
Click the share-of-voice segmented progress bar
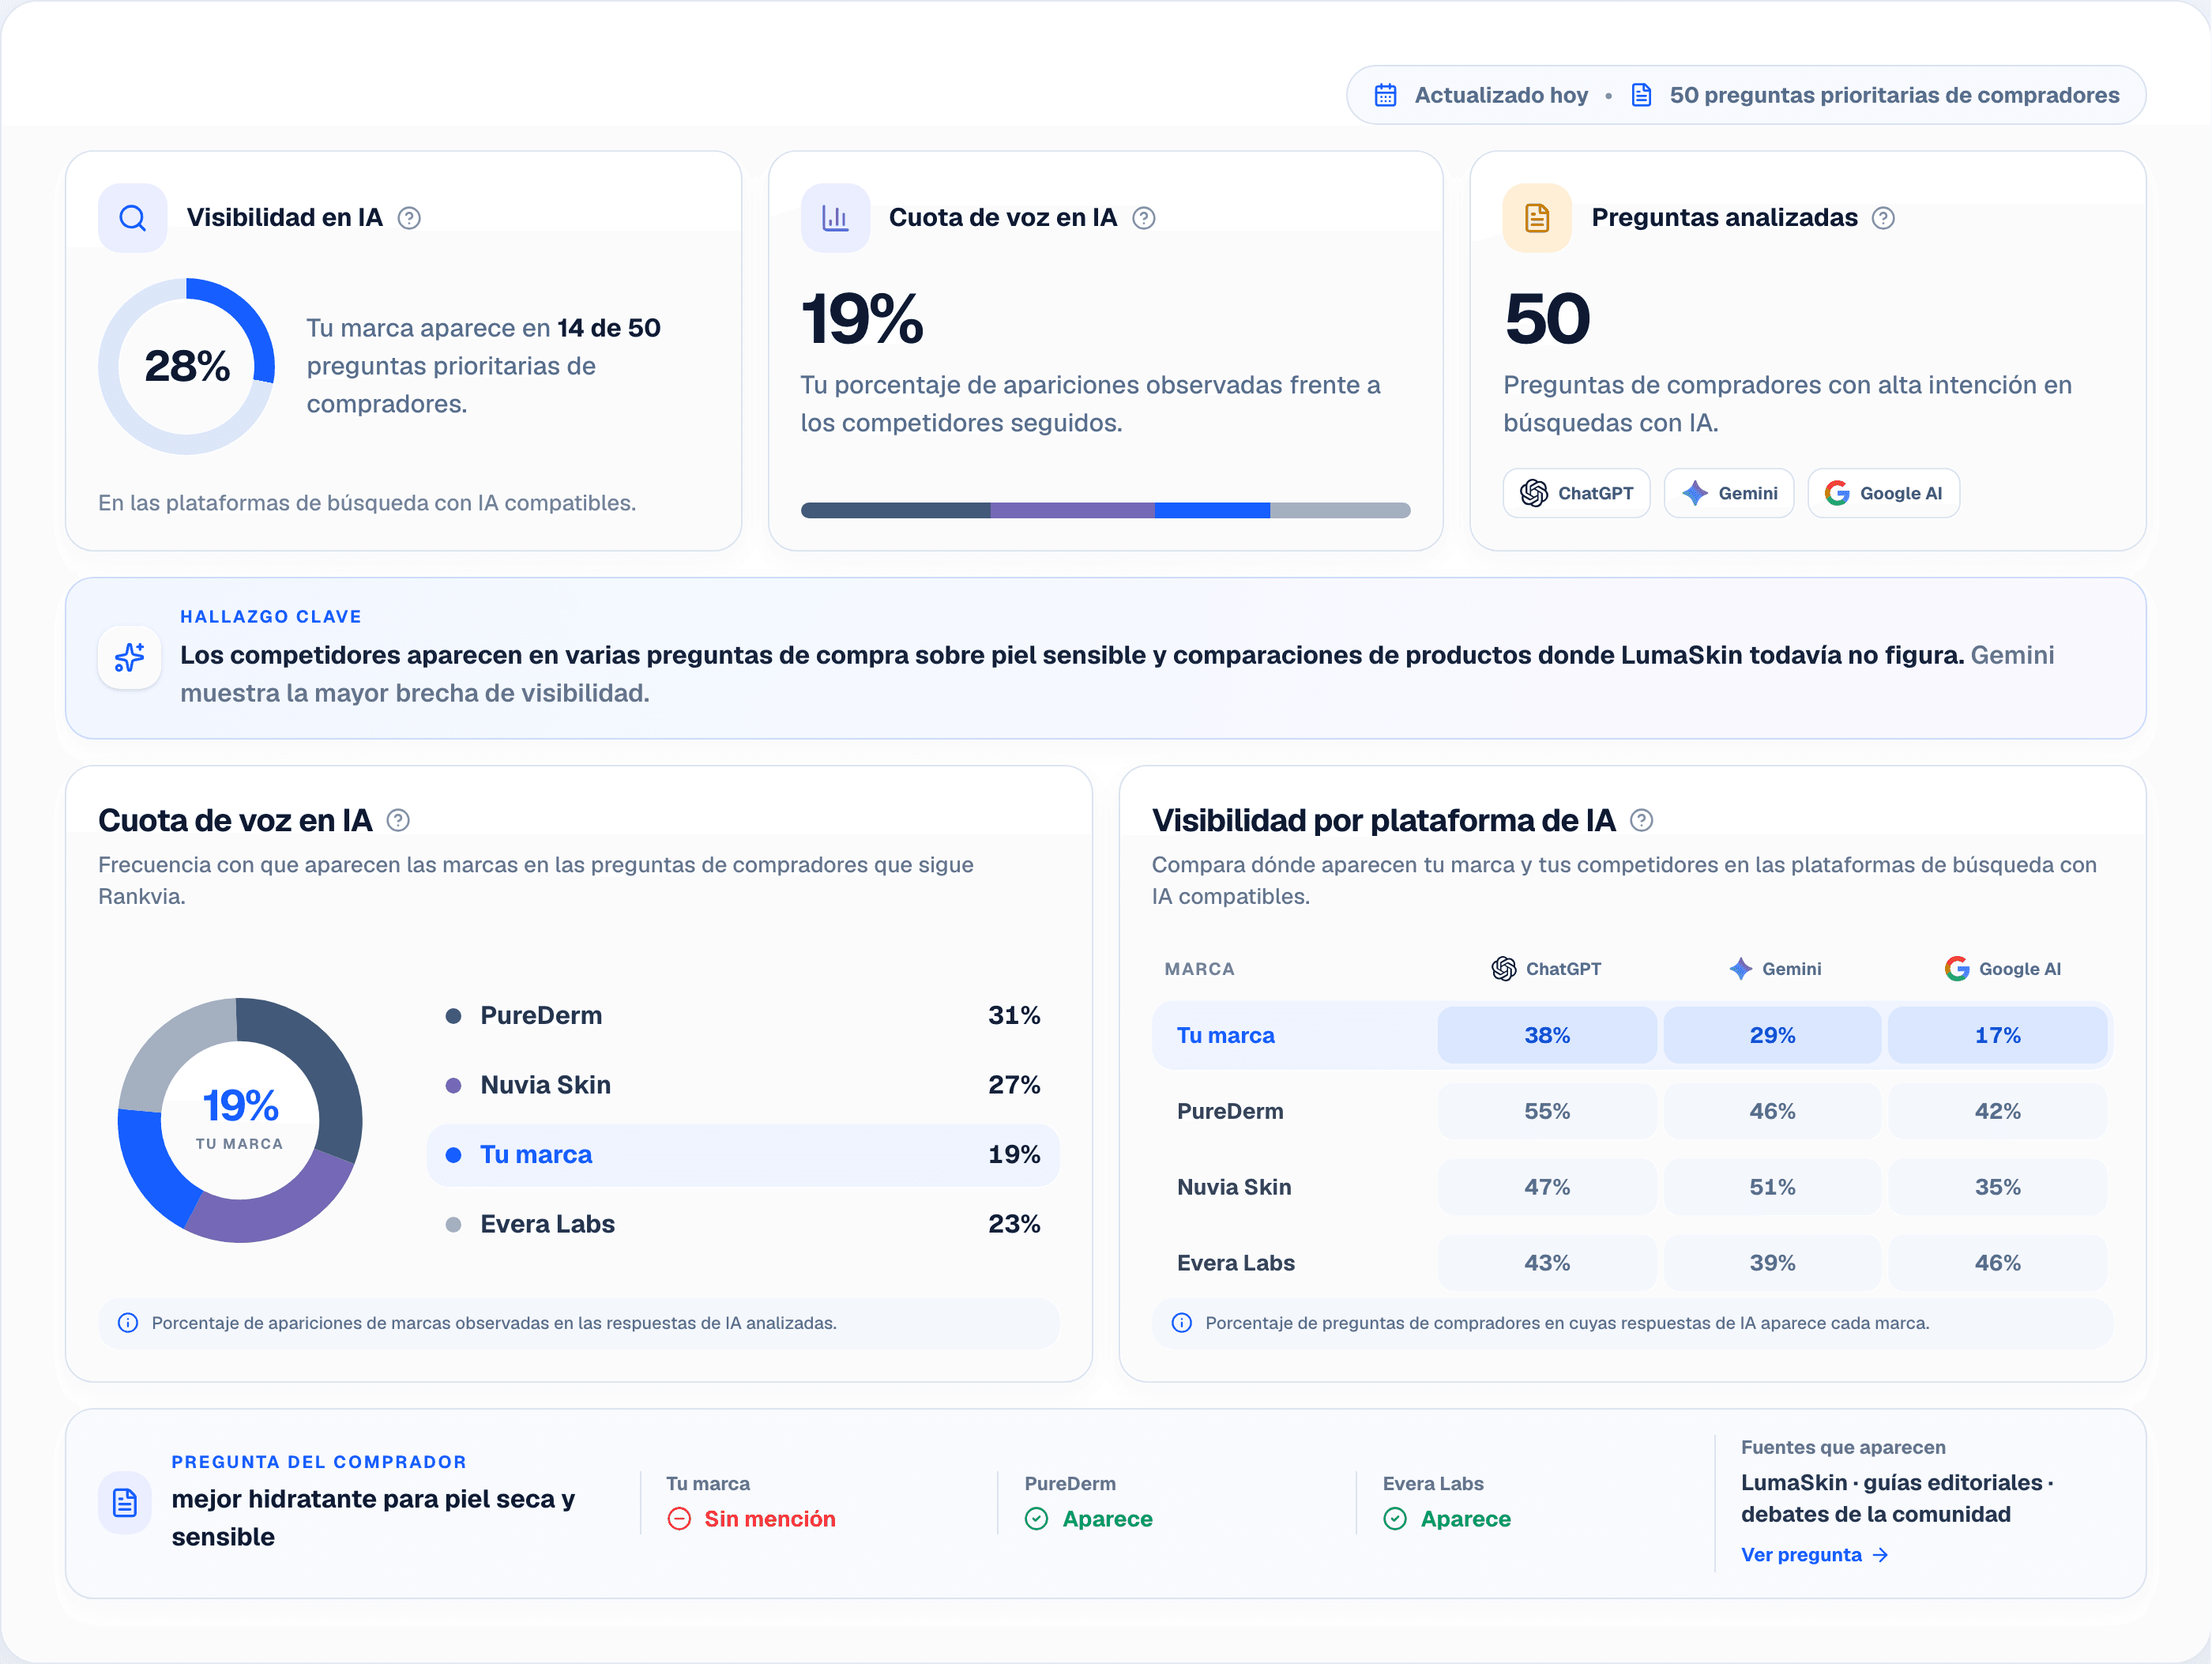(1105, 510)
